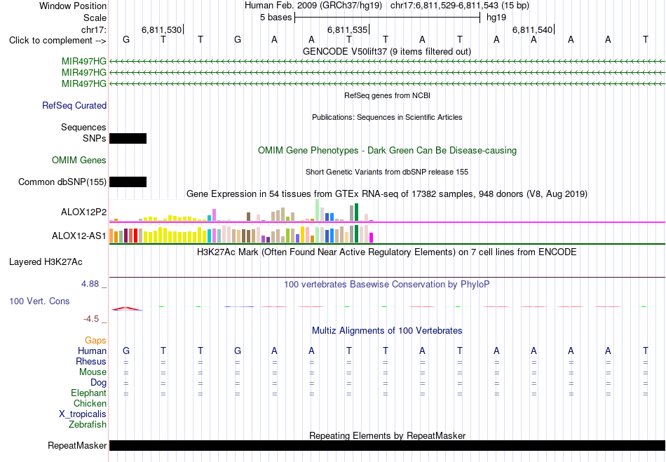Click the 5 bases scale bar
Viewport: 666px width, 462px height.
(387, 18)
